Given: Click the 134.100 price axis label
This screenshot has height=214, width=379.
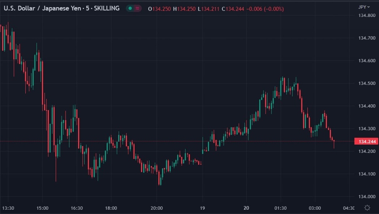Looking at the screenshot, I should 367,174.
